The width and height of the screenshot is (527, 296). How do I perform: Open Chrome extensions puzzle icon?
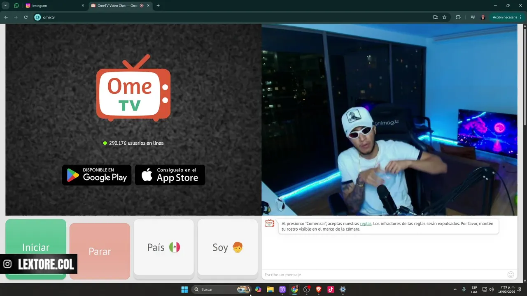pos(458,17)
